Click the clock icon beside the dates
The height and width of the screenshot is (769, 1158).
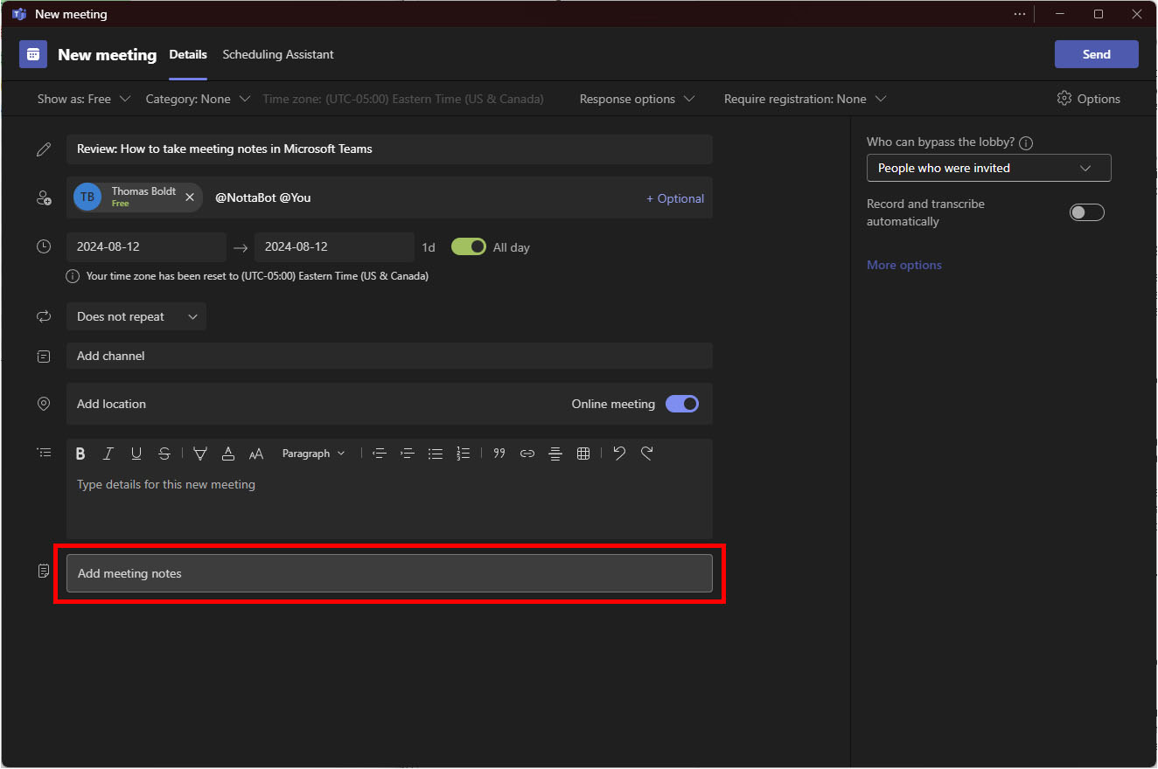pos(44,246)
